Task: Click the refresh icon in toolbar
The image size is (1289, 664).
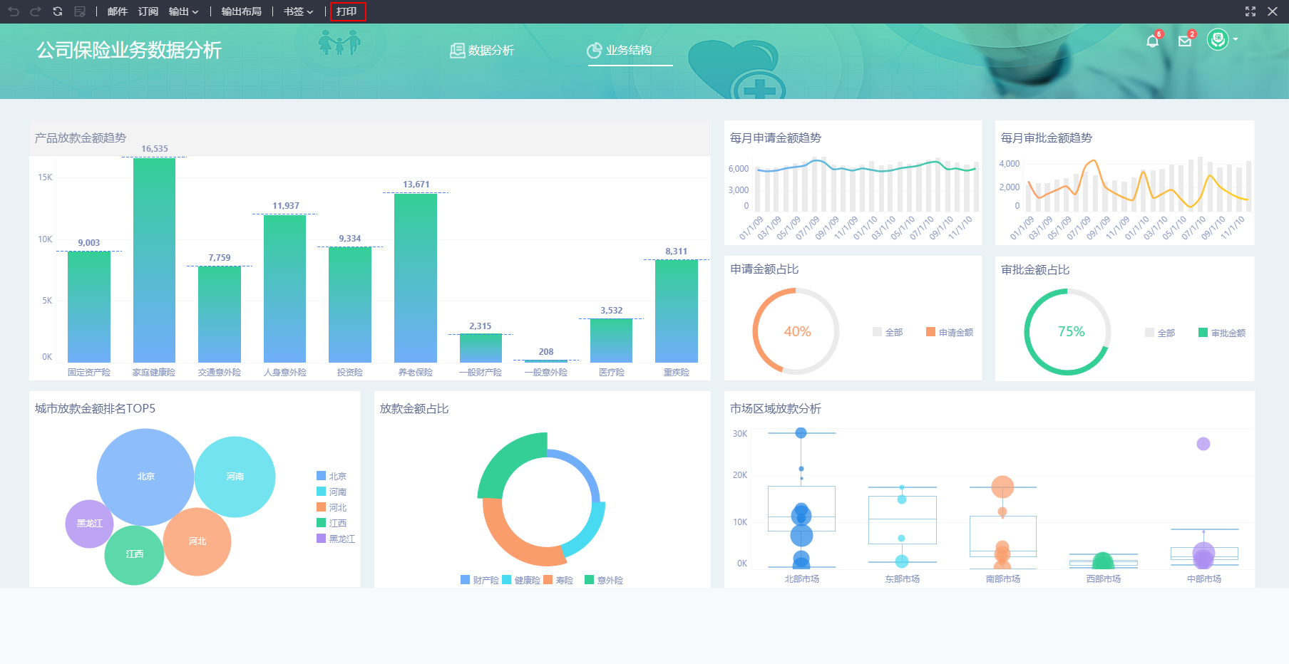Action: tap(58, 11)
